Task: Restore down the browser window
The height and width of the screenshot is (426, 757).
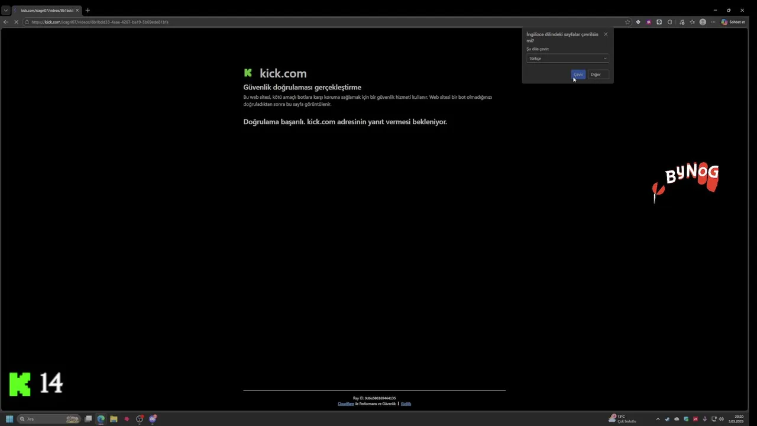Action: (x=729, y=10)
